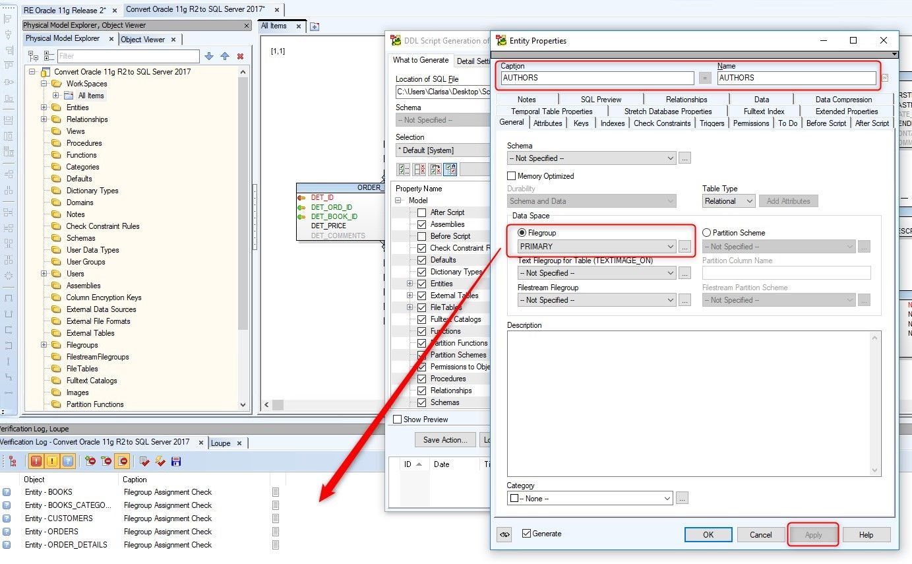Screen dimensions: 912x564
Task: Expand the Entities node in explorer tree
Action: [44, 108]
